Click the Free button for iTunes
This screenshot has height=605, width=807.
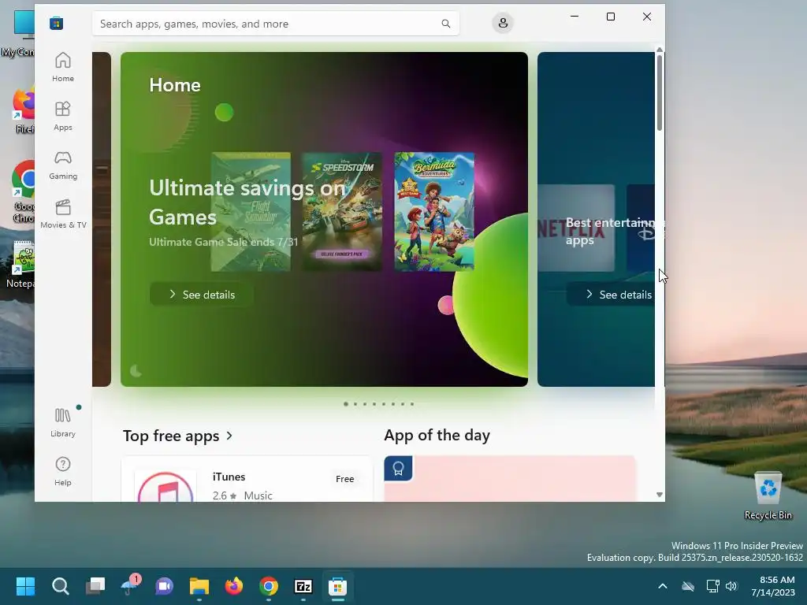coord(345,479)
